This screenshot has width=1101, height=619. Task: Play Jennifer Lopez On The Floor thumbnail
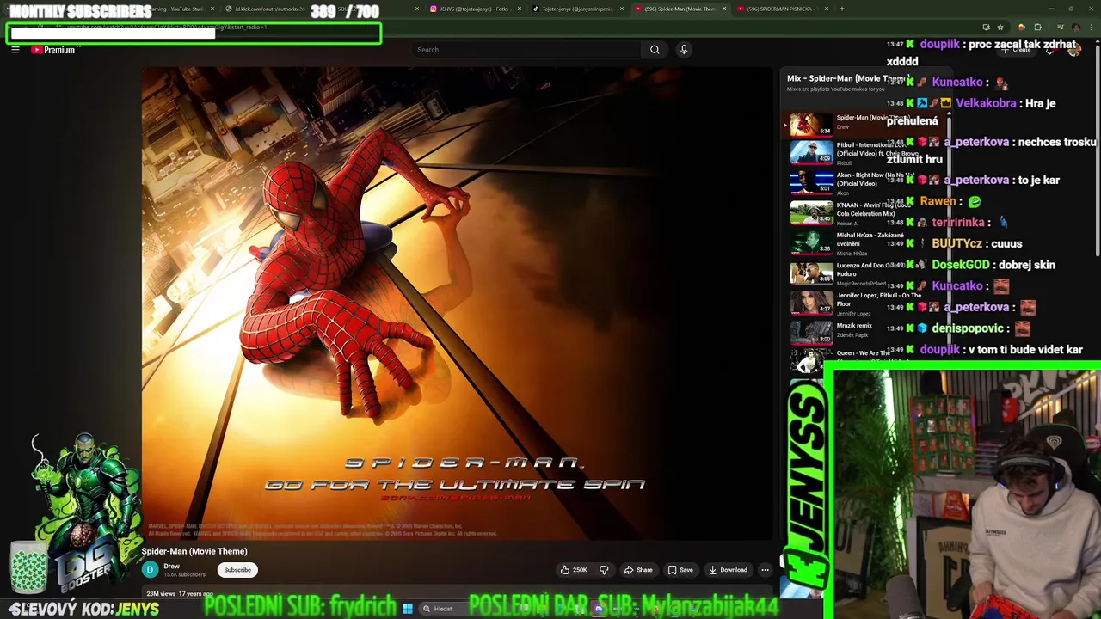point(811,303)
